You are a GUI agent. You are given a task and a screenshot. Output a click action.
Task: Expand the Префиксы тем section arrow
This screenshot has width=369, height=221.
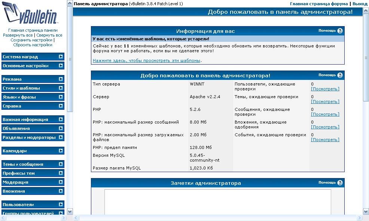[61, 173]
